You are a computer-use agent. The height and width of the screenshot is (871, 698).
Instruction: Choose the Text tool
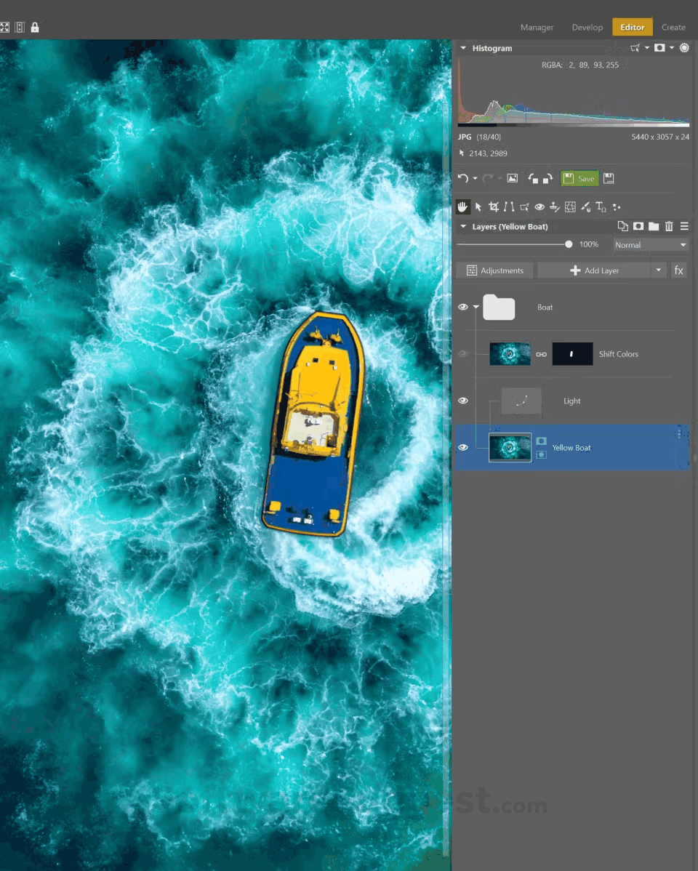click(601, 206)
